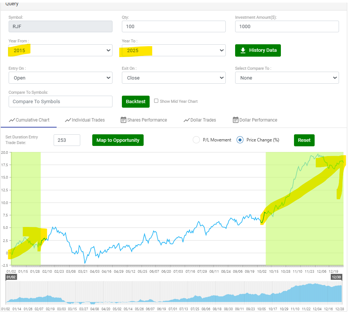Screen dimensions: 348x314
Task: Select the P/L Movement radio button
Action: (196, 140)
